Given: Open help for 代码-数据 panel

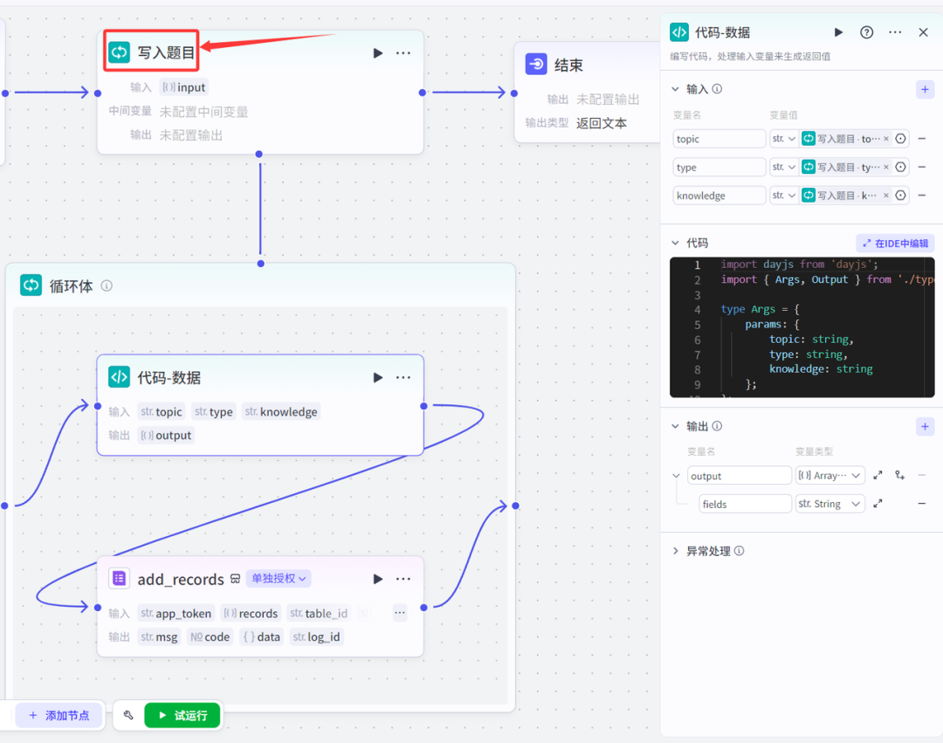Looking at the screenshot, I should click(x=867, y=32).
